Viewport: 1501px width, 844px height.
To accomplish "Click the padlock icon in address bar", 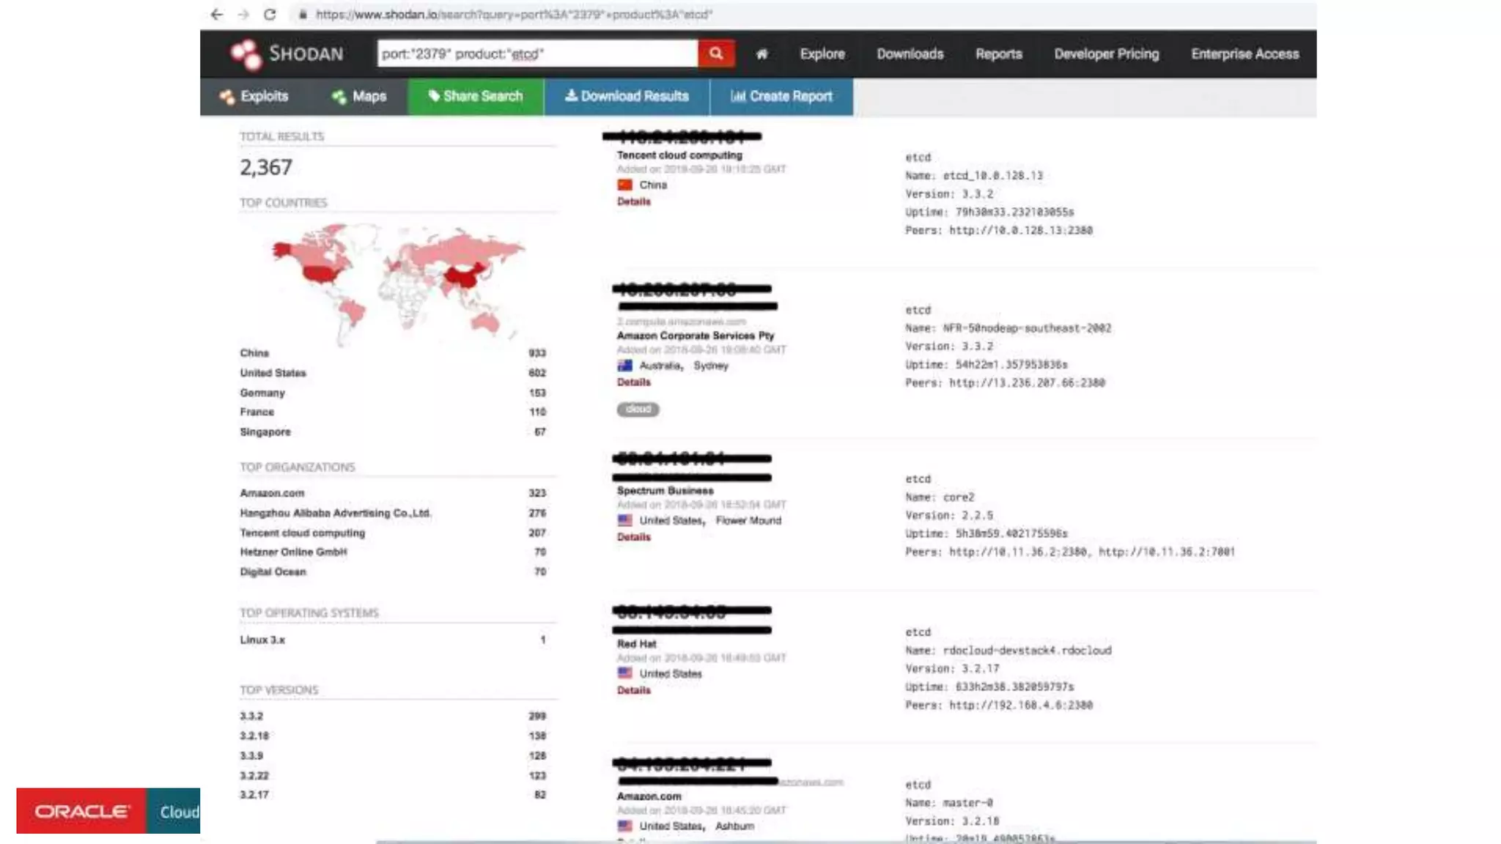I will point(302,14).
